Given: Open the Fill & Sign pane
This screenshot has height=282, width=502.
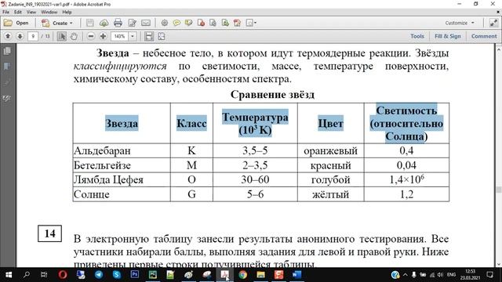Looking at the screenshot, I should pos(448,36).
